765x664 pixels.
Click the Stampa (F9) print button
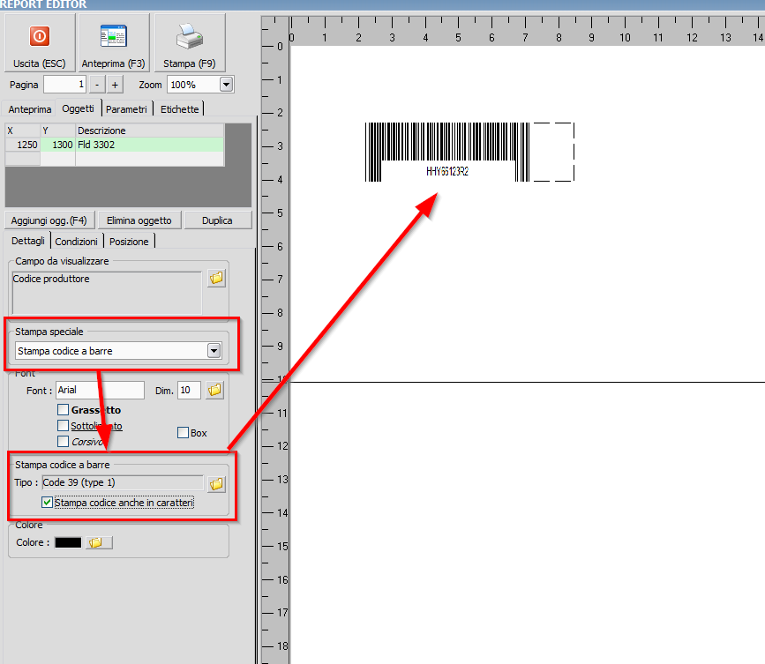190,43
